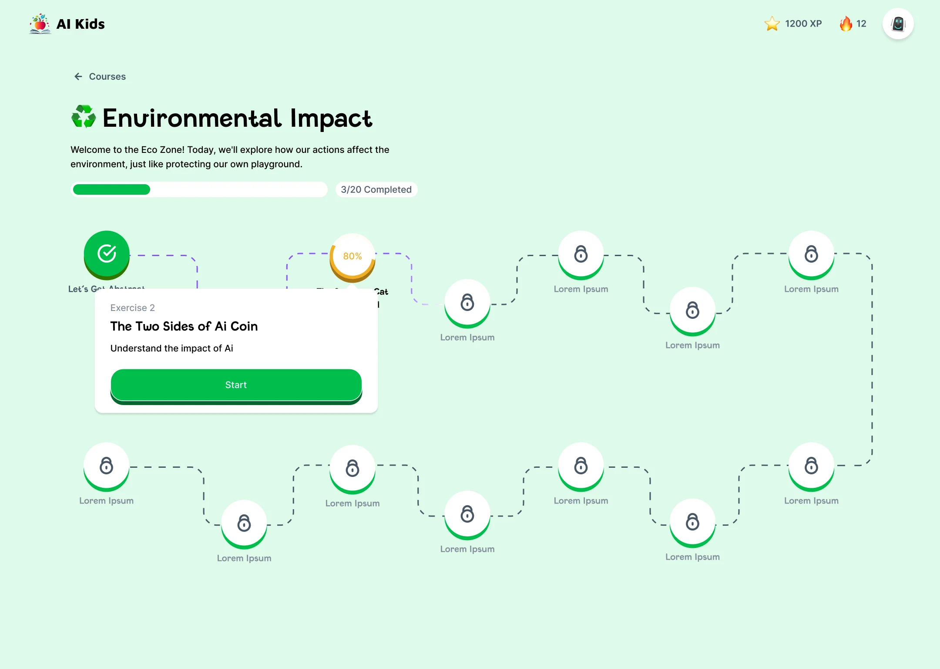Click The Two Sides of Ai Coin title
This screenshot has height=669, width=940.
[x=184, y=326]
